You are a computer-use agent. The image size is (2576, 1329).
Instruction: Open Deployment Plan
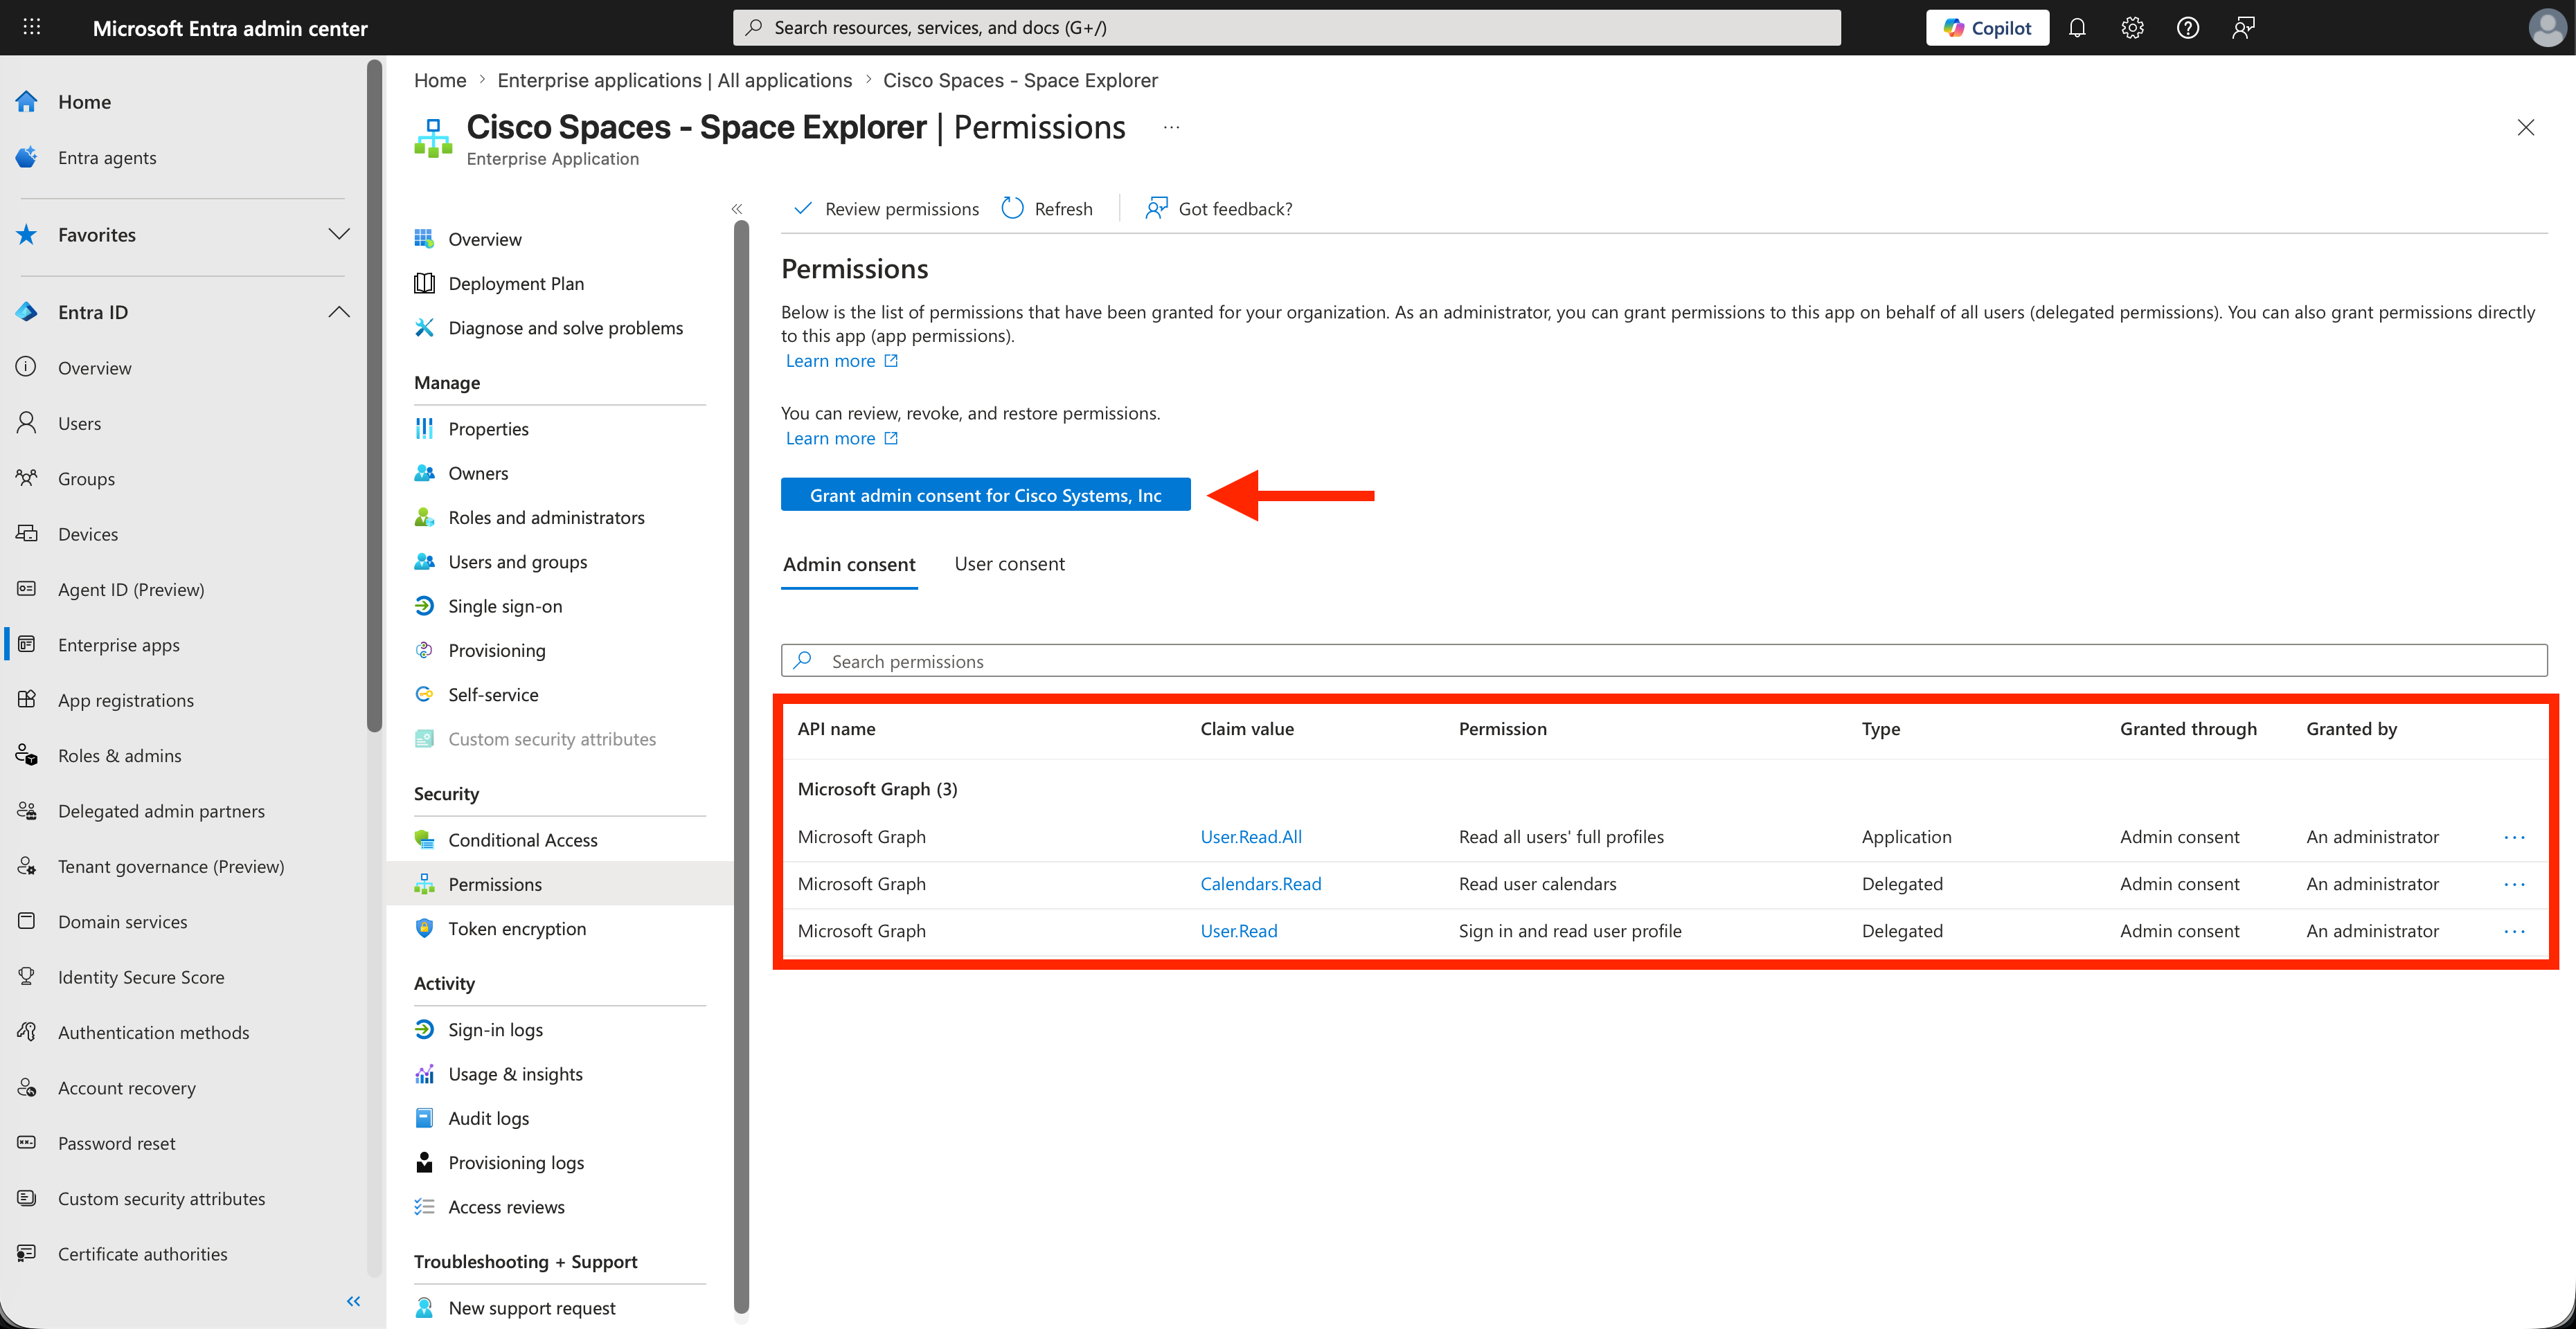tap(516, 283)
